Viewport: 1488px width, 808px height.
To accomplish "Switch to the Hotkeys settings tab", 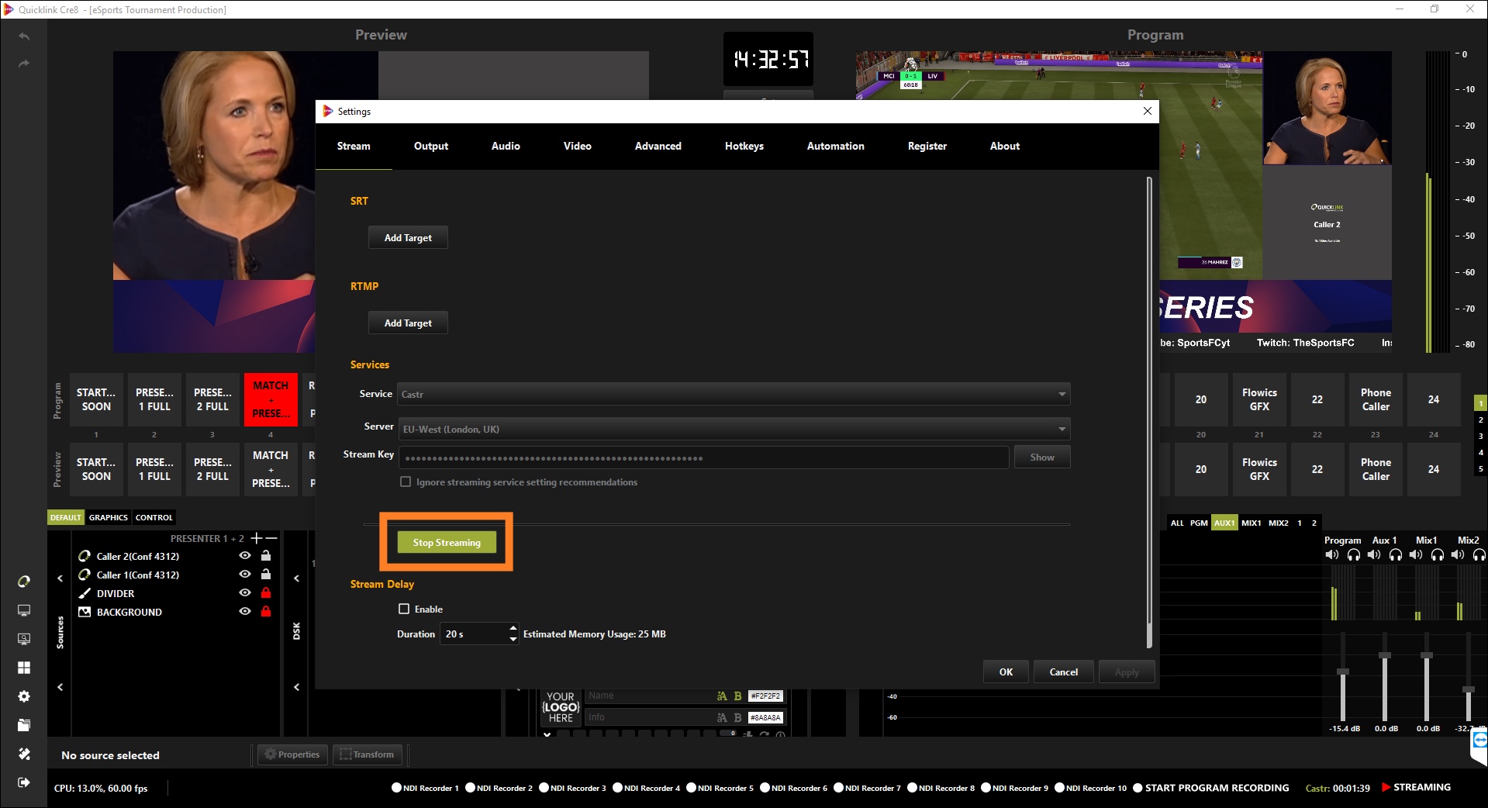I will 744,146.
